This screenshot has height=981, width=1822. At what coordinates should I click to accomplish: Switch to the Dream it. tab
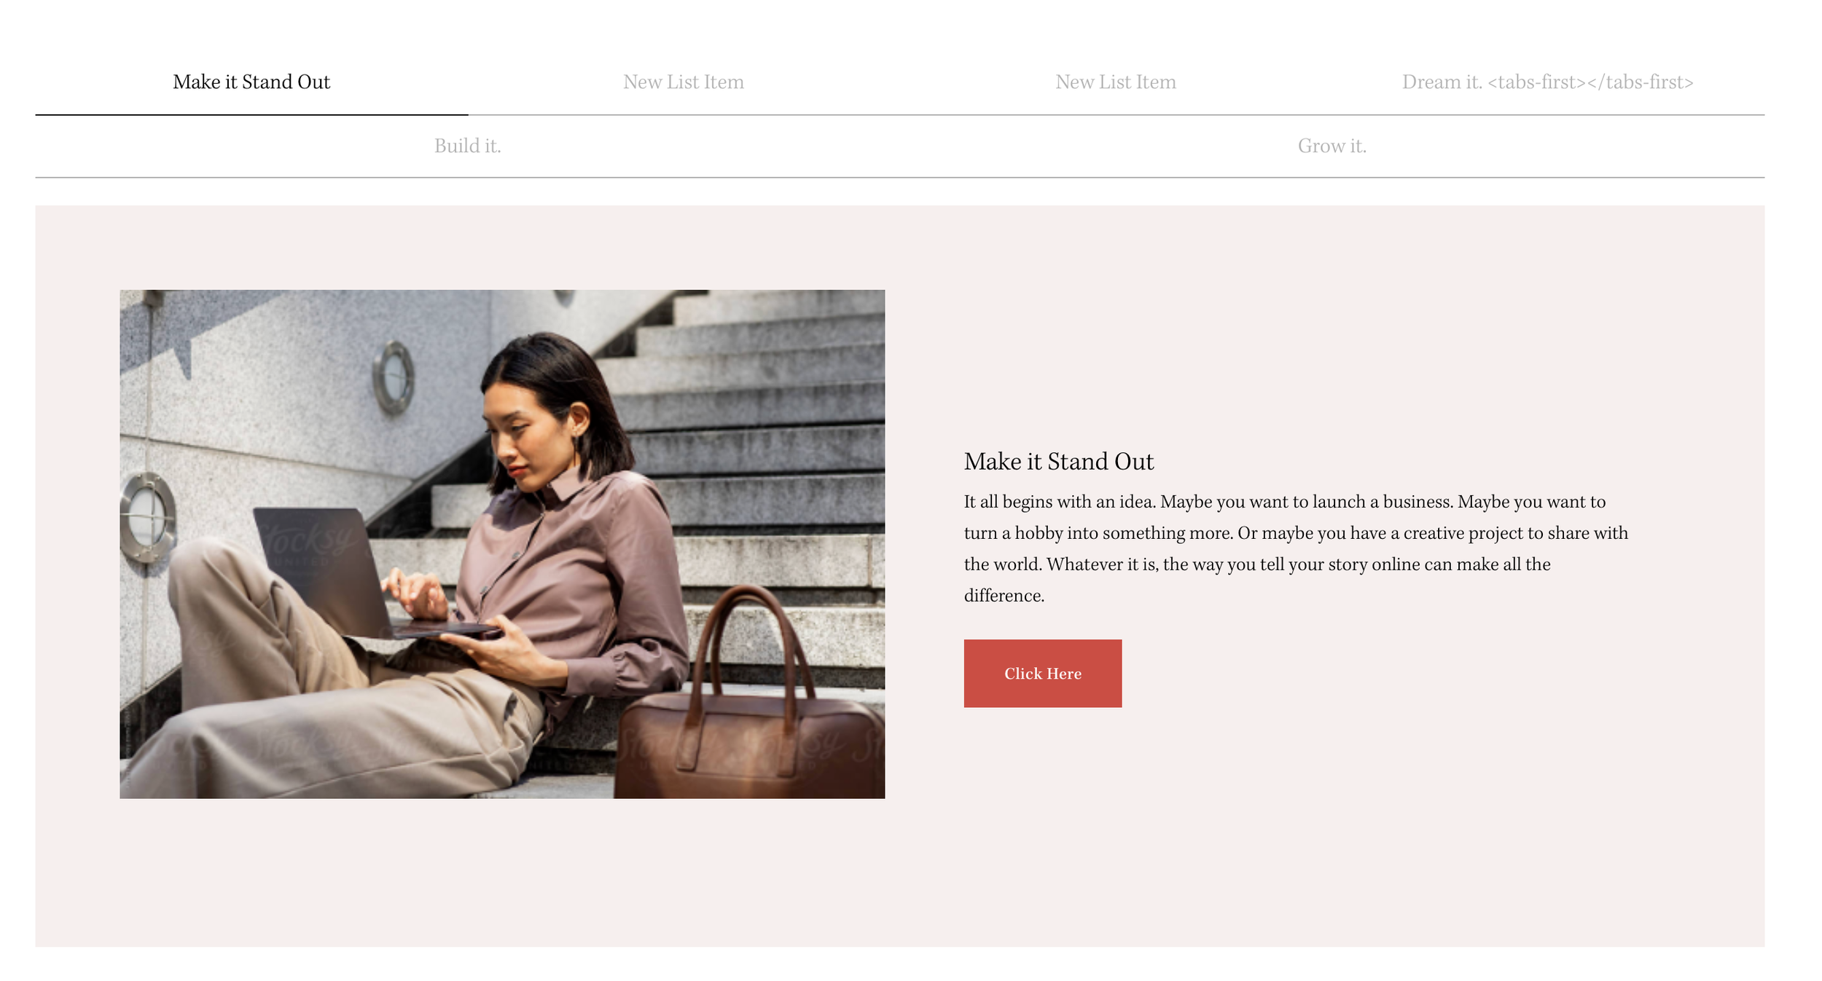click(1548, 82)
